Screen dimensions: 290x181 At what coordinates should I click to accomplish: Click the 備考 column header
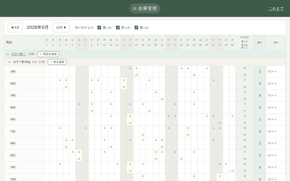tap(276, 43)
